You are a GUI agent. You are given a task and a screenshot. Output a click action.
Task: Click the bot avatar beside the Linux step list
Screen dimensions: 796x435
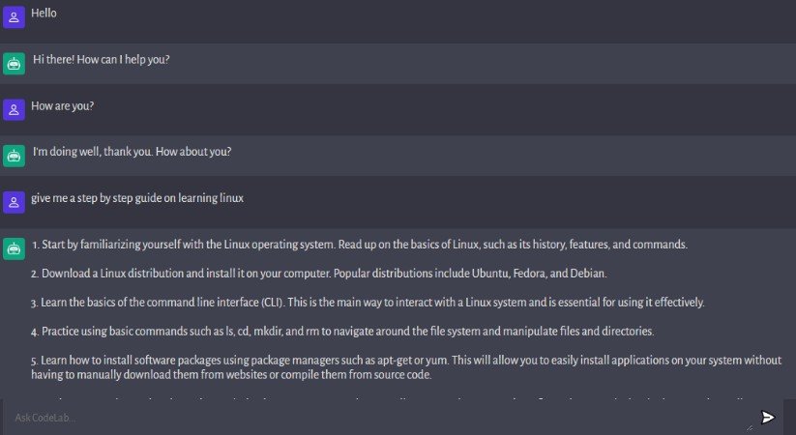click(14, 248)
